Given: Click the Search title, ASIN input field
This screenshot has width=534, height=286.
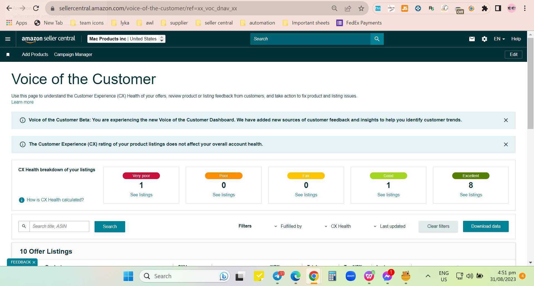Looking at the screenshot, I should (59, 226).
